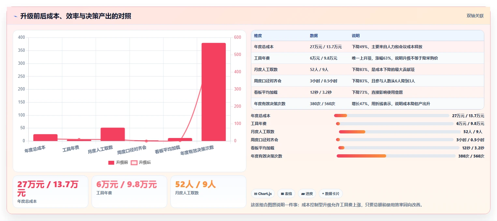Screen dimensions: 497x221
Task: Click the 380次 / 560次 table cell
Action: coord(323,104)
